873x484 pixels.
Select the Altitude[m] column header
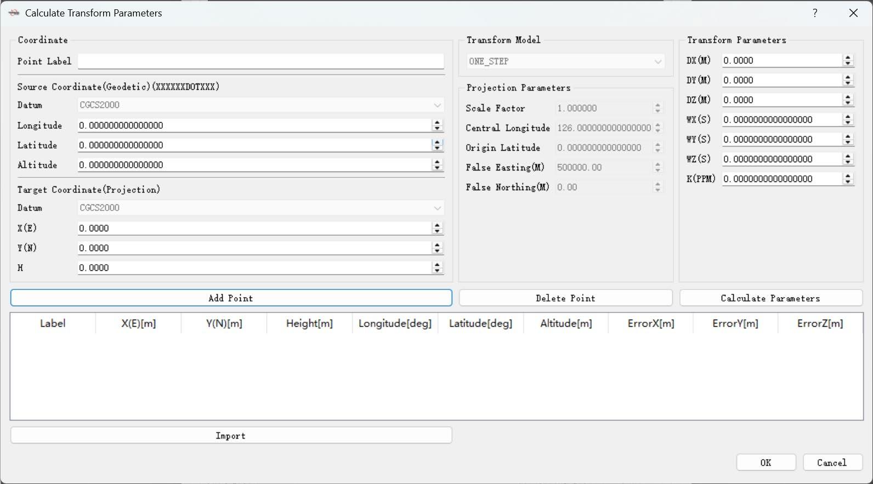point(566,323)
